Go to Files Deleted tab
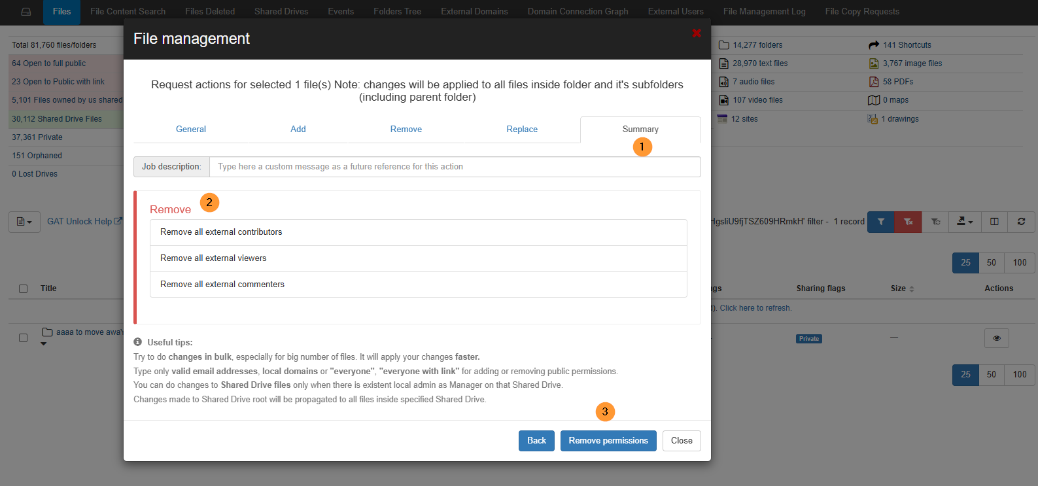This screenshot has width=1038, height=486. [210, 12]
